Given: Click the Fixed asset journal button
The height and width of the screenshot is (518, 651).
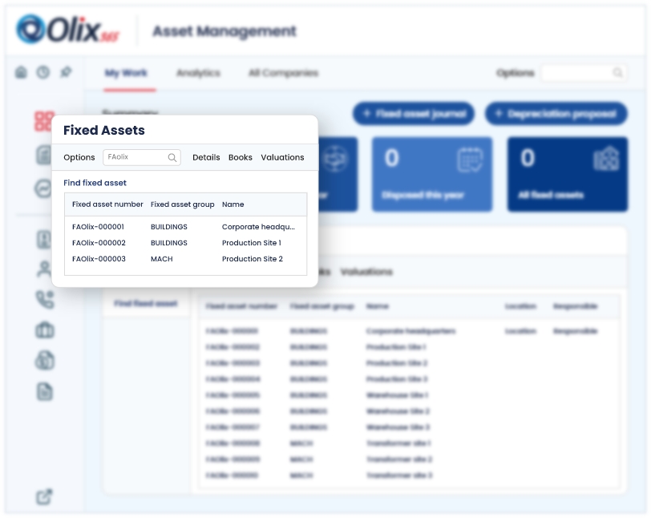Looking at the screenshot, I should [x=414, y=114].
